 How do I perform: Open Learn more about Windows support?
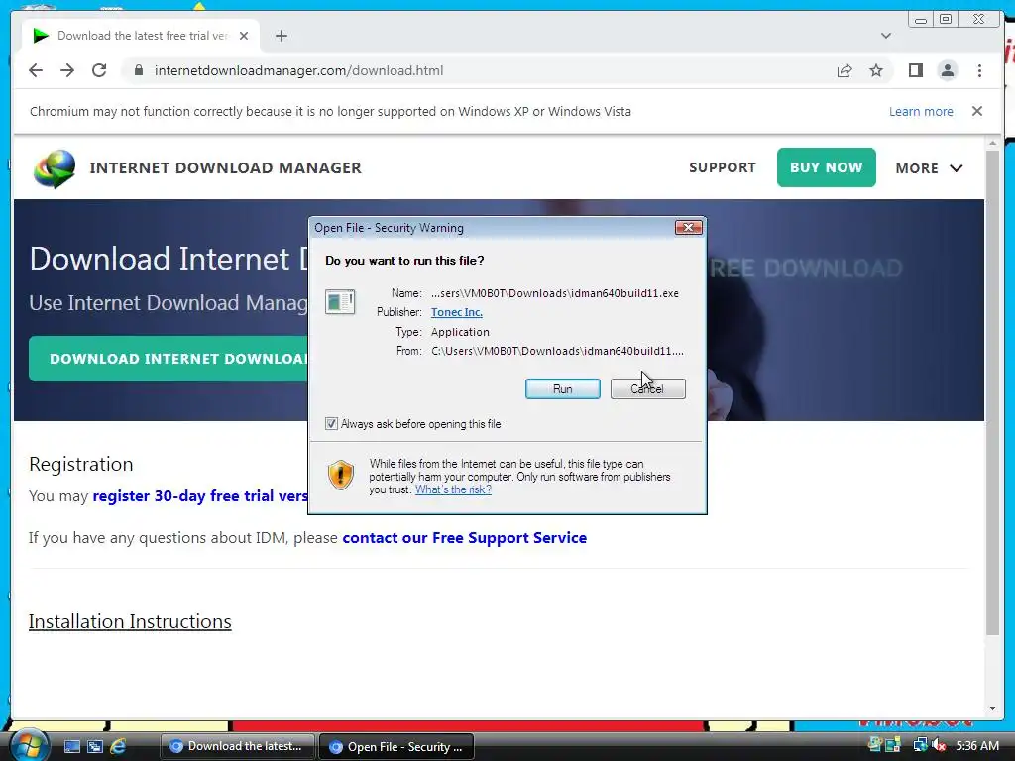click(921, 111)
